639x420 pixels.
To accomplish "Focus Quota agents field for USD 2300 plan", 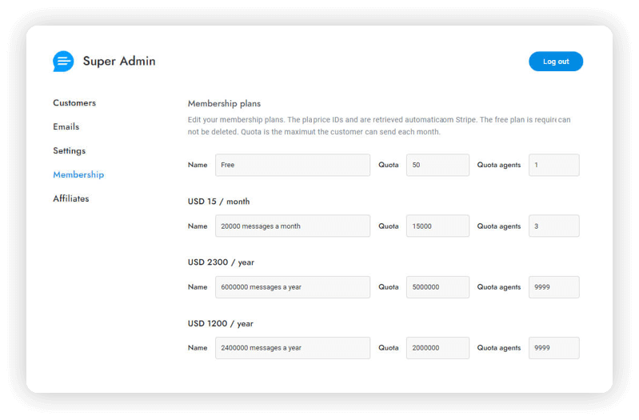I will [x=553, y=287].
